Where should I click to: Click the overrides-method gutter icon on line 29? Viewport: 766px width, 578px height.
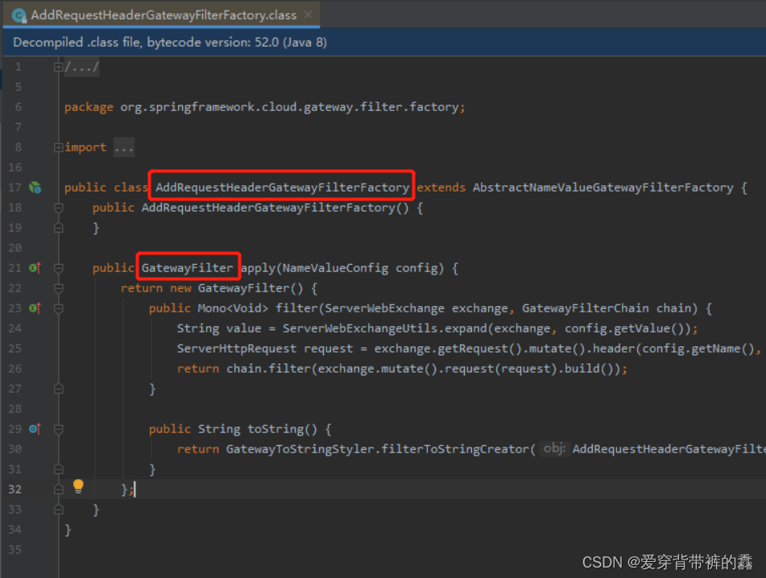click(x=35, y=429)
